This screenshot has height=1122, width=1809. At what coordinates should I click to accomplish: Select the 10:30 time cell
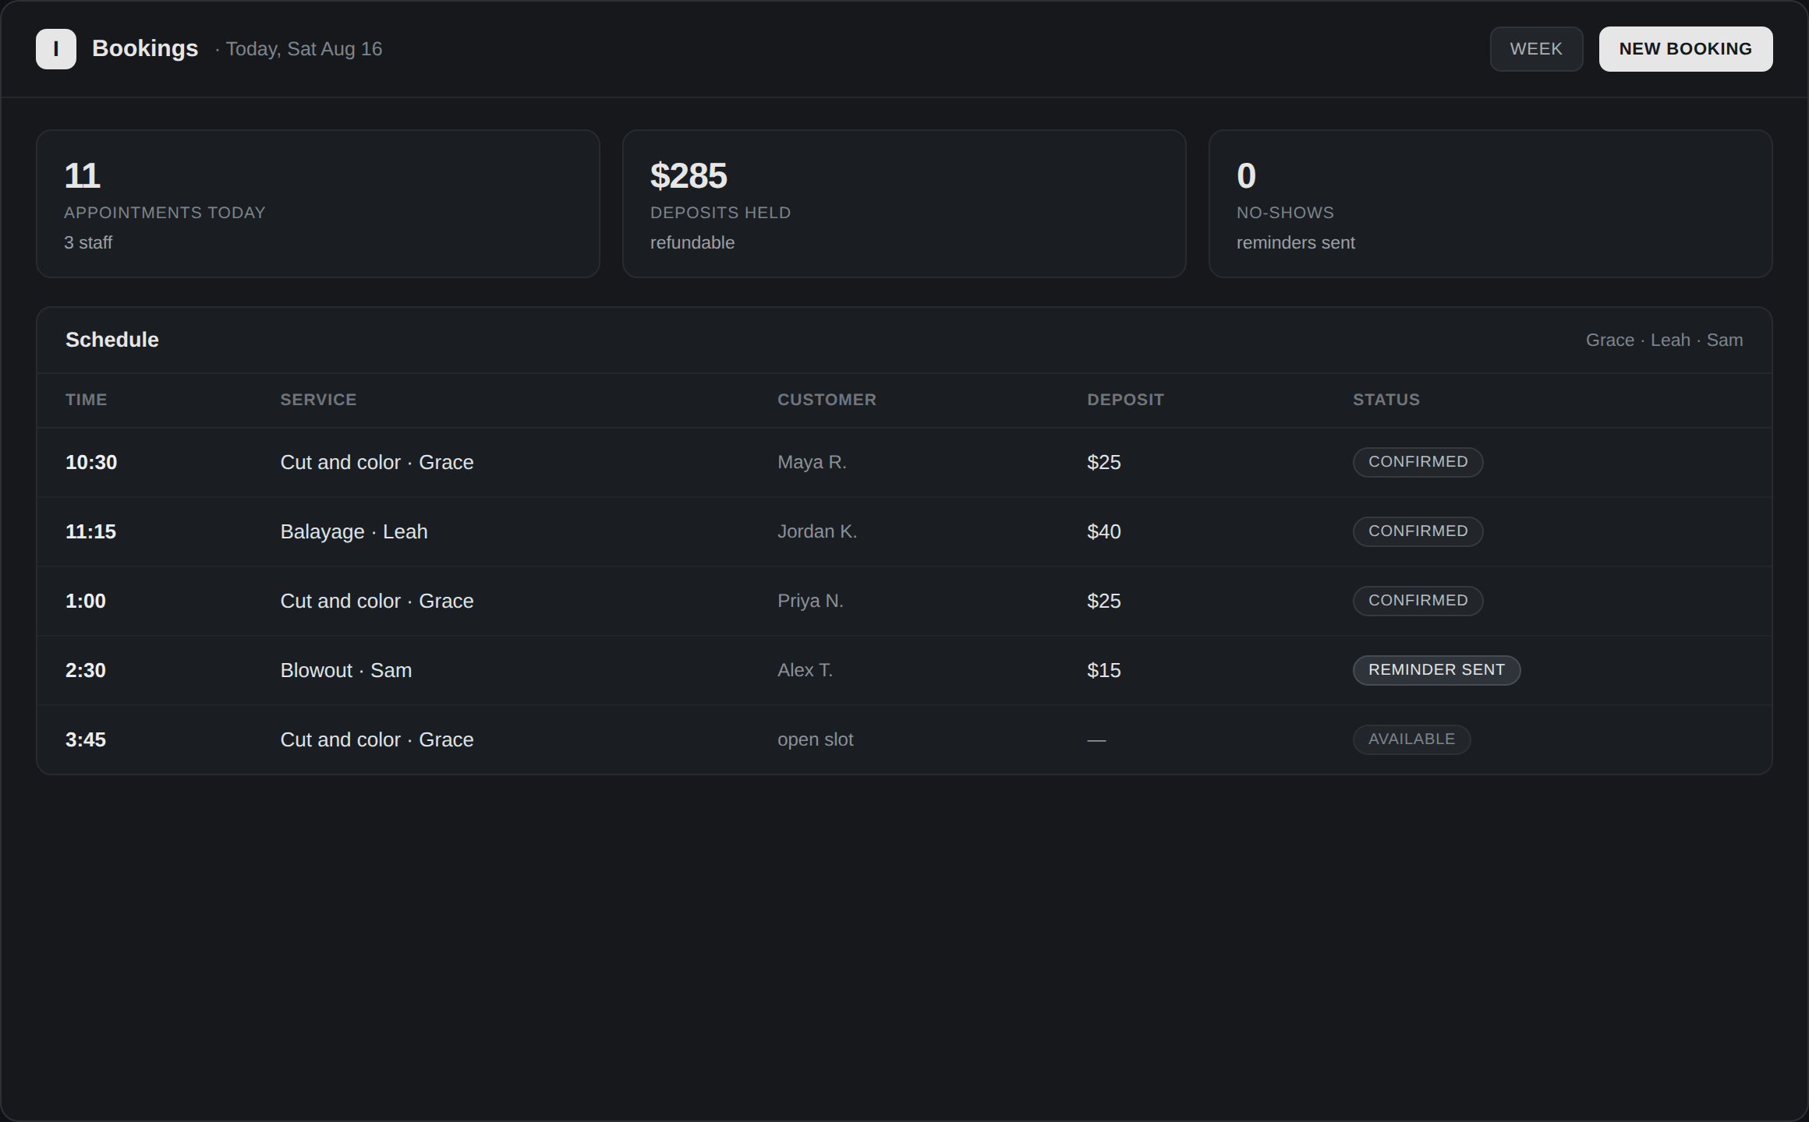pyautogui.click(x=91, y=462)
